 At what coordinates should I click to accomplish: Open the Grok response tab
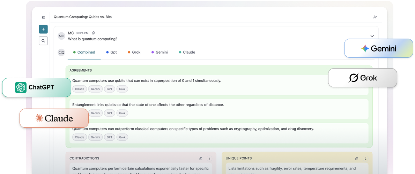coord(134,53)
